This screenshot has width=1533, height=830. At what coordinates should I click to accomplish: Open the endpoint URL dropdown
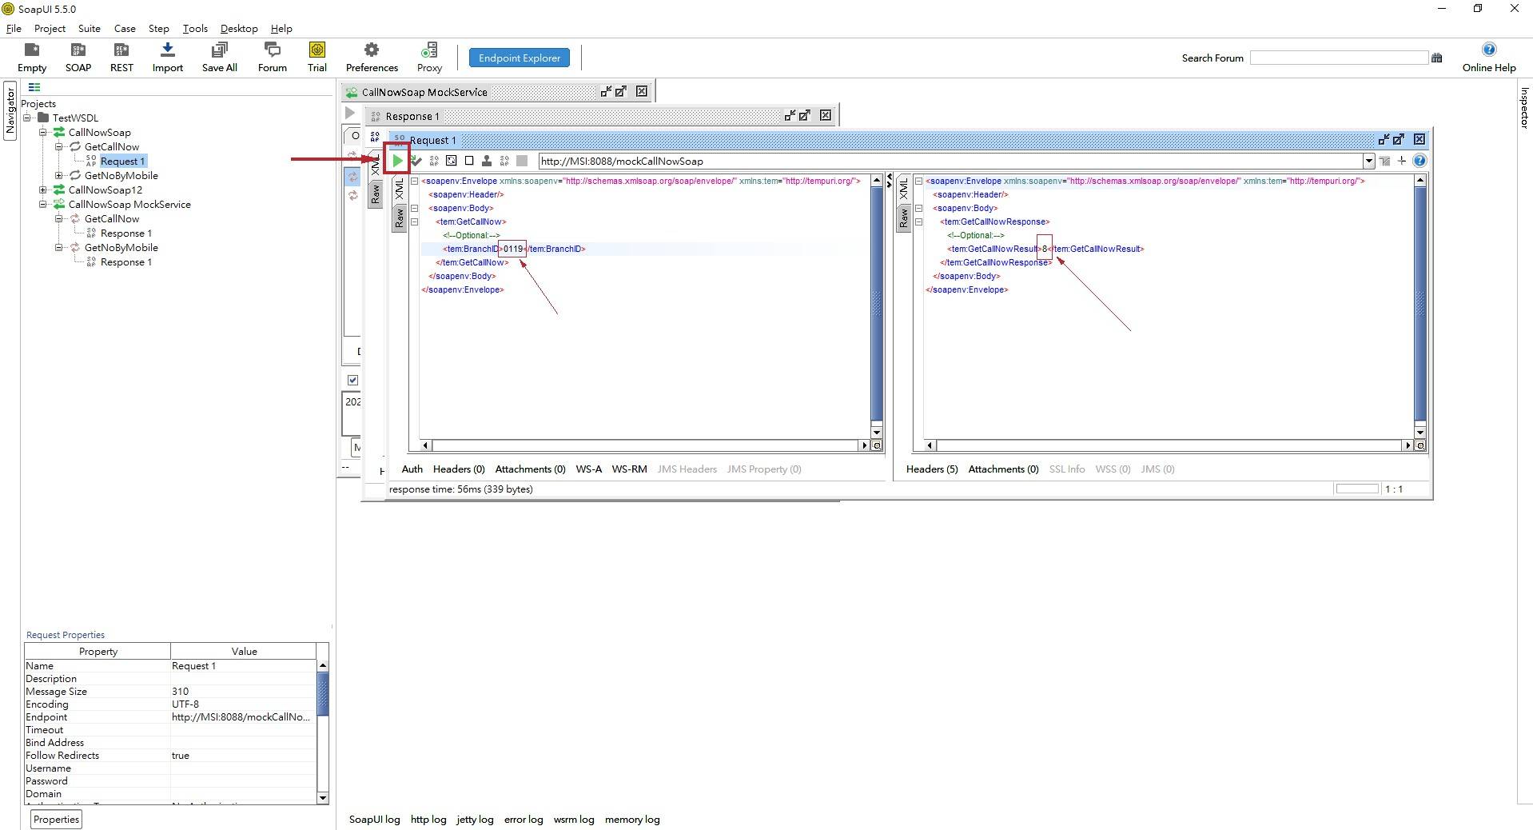[1368, 161]
